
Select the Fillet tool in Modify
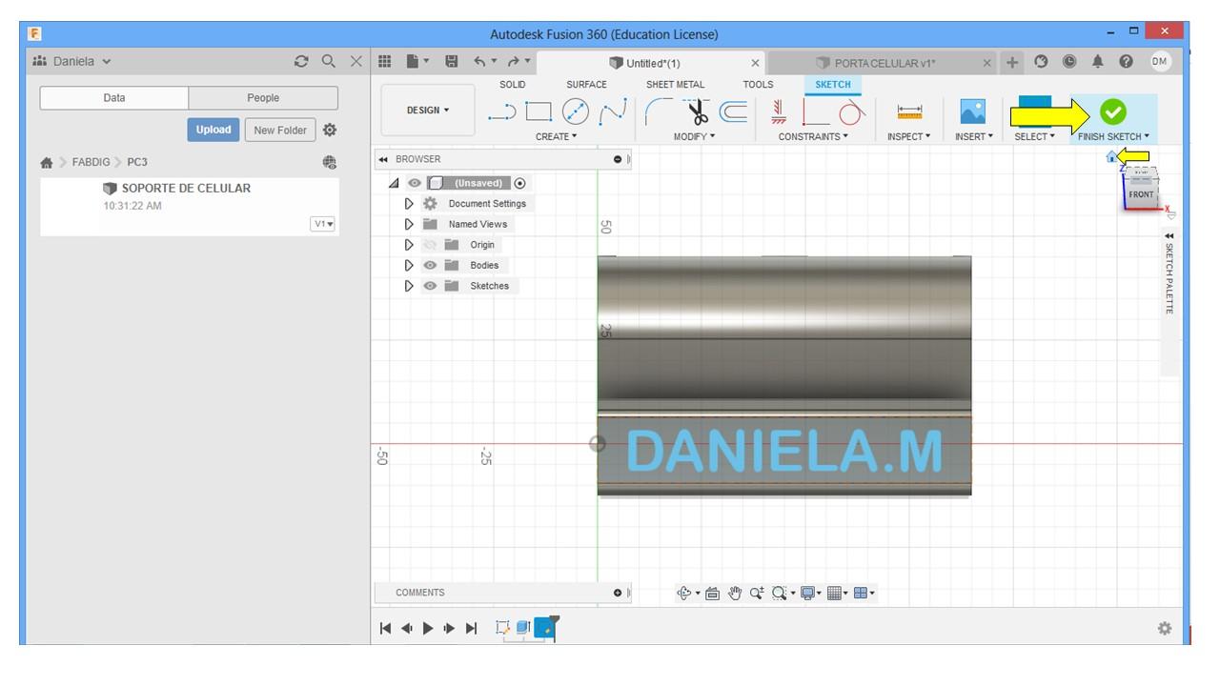(x=660, y=112)
